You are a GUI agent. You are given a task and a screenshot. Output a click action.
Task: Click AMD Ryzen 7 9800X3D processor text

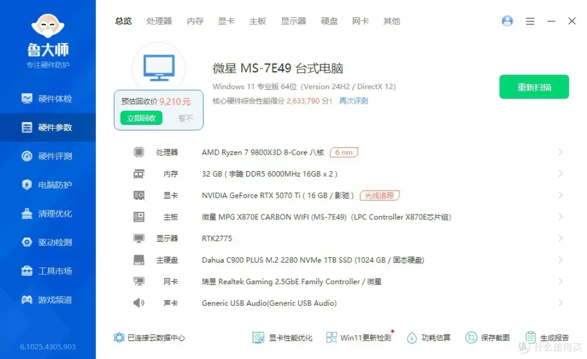tap(263, 153)
